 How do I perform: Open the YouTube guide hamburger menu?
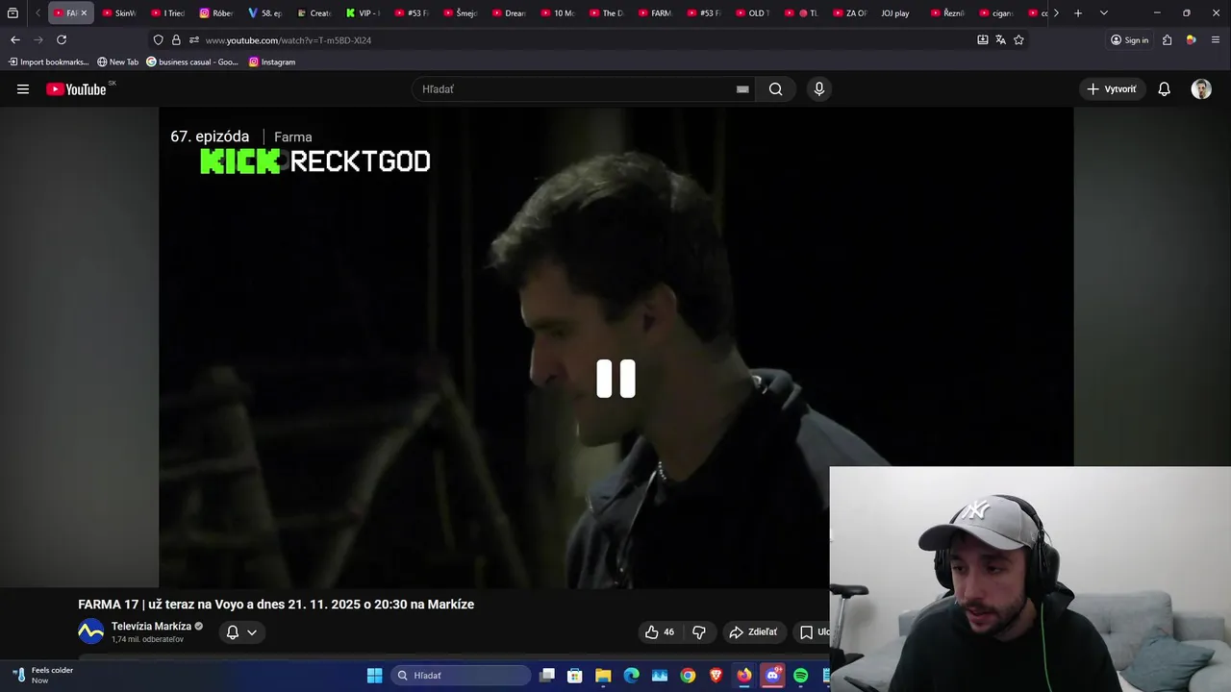click(x=23, y=89)
